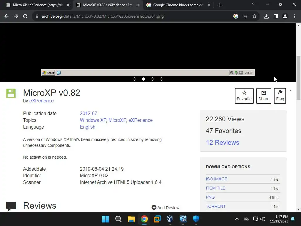Click the Share button

(x=264, y=96)
